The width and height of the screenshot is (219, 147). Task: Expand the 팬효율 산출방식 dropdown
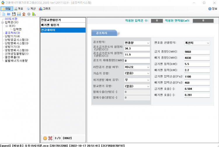point(197,43)
